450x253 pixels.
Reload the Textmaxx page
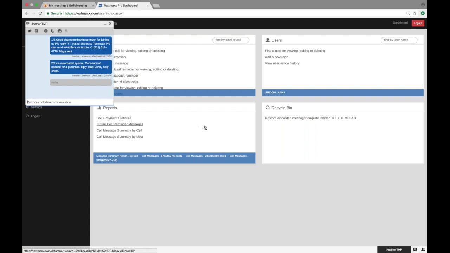click(40, 13)
